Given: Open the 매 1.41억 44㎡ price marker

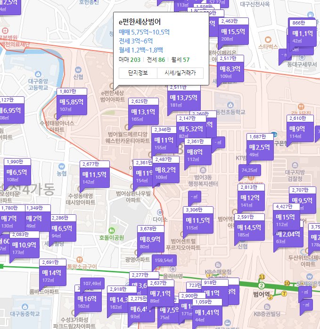Looking at the screenshot, I should point(207,312).
